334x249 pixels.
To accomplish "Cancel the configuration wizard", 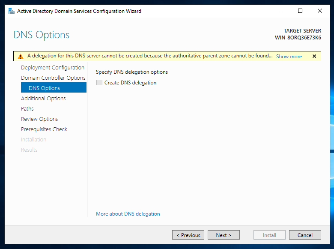I will (305, 235).
